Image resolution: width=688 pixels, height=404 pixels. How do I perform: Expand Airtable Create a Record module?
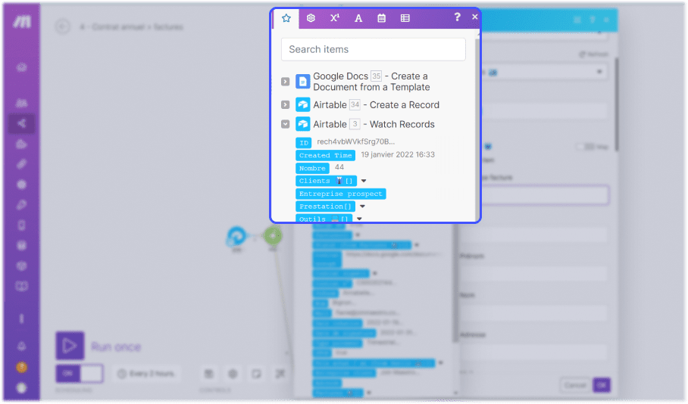tap(285, 104)
